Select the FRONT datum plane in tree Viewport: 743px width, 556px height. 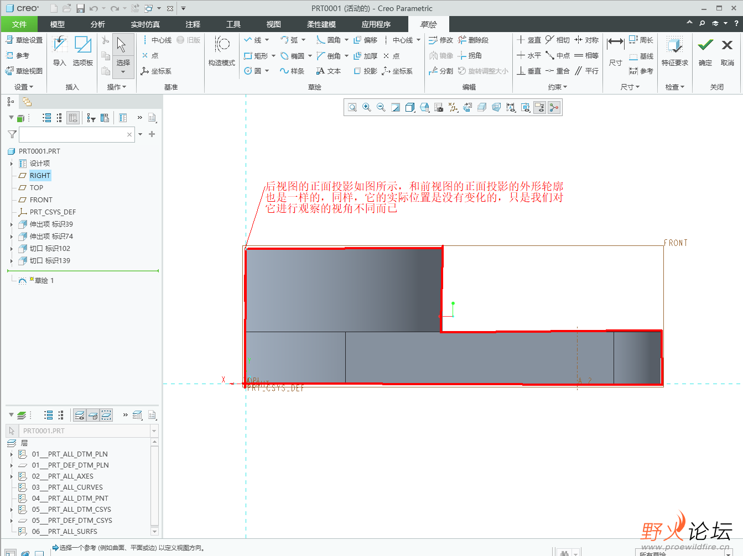click(x=41, y=200)
